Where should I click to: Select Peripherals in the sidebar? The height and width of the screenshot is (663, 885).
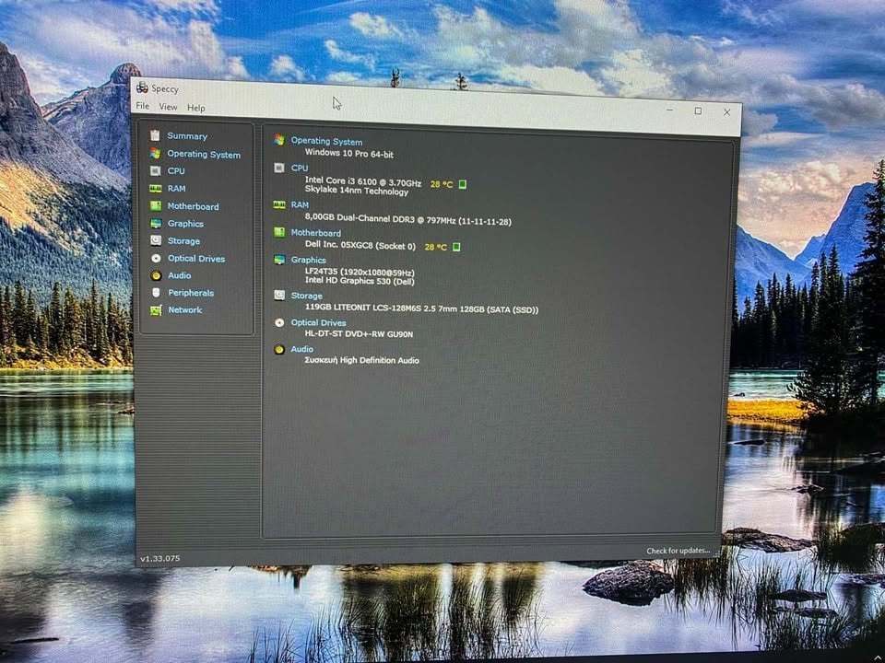click(x=191, y=293)
